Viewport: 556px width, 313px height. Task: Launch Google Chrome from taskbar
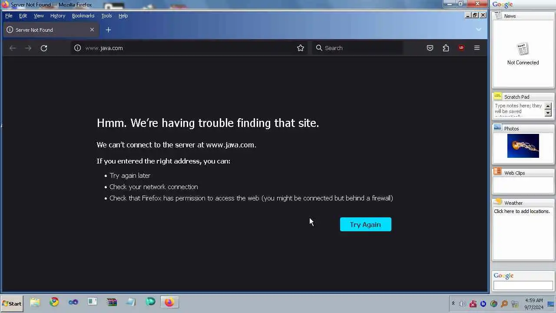(x=54, y=302)
